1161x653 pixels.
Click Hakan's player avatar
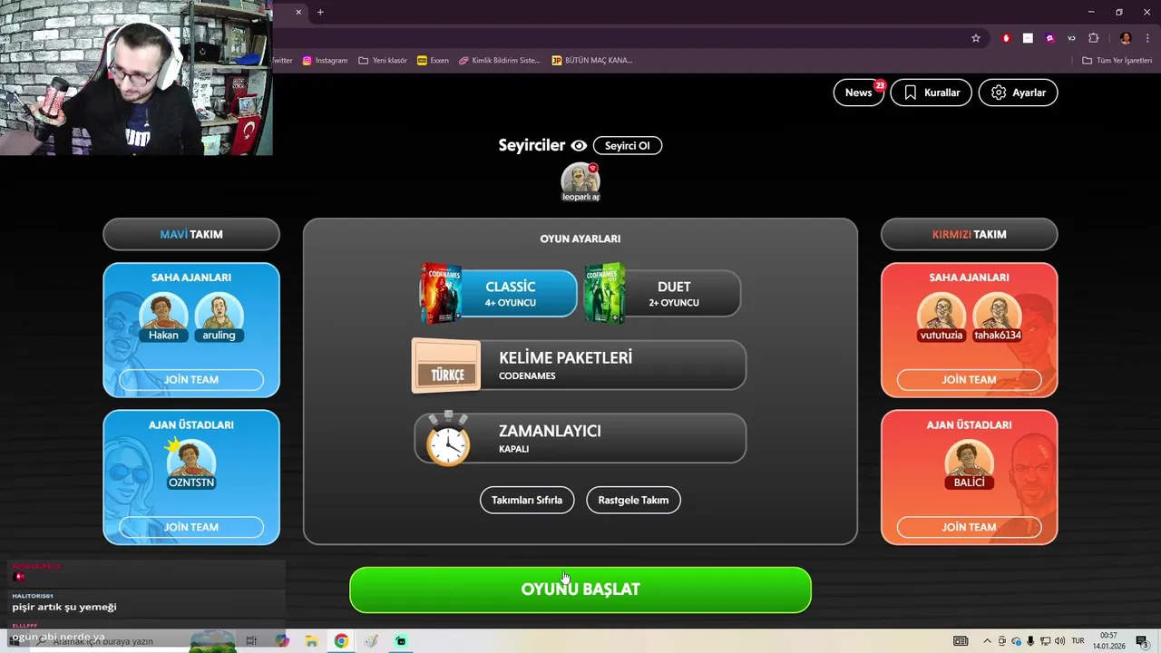point(163,317)
